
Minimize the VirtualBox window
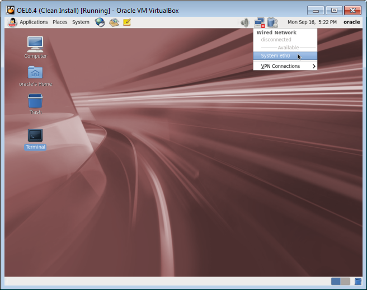(x=316, y=11)
